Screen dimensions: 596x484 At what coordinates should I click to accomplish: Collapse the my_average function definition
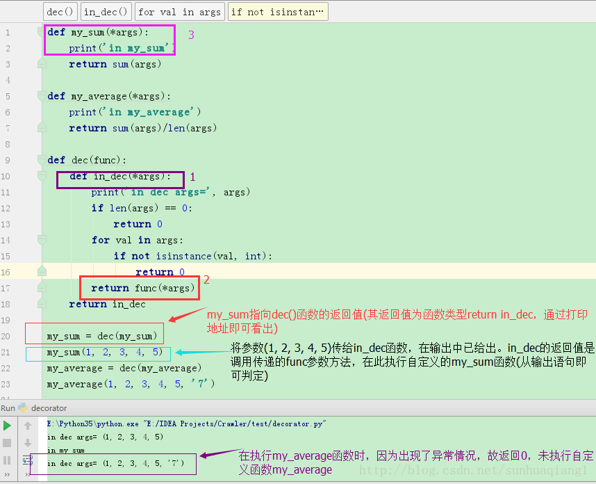42,96
